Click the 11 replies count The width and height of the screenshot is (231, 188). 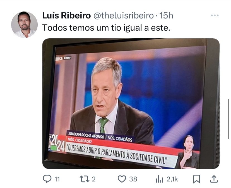coord(57,179)
